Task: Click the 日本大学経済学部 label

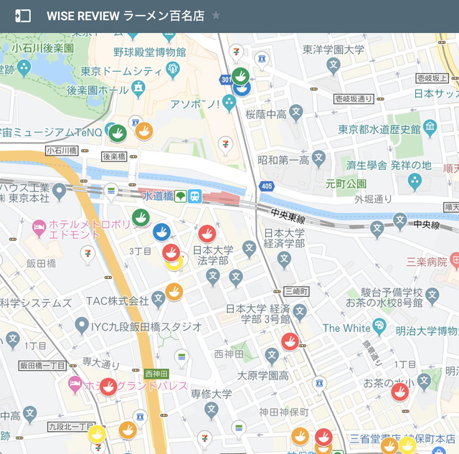Action: click(x=284, y=238)
